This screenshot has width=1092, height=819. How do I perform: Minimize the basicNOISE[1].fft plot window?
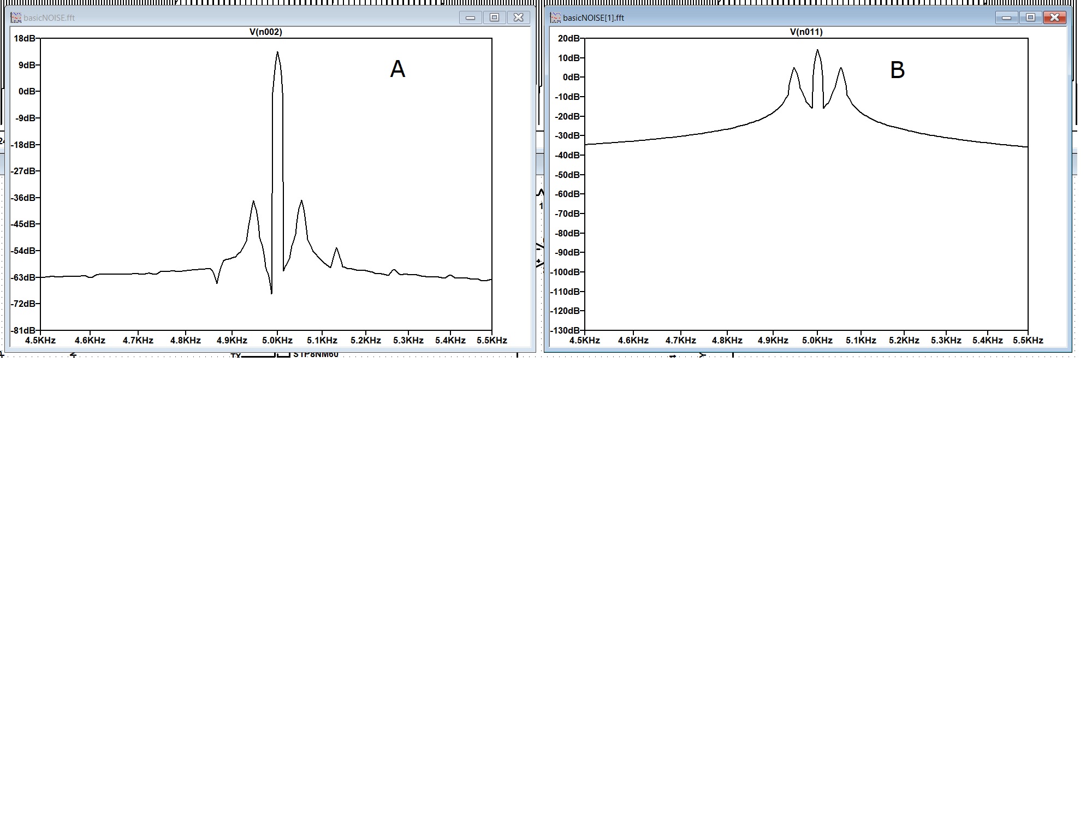1006,17
